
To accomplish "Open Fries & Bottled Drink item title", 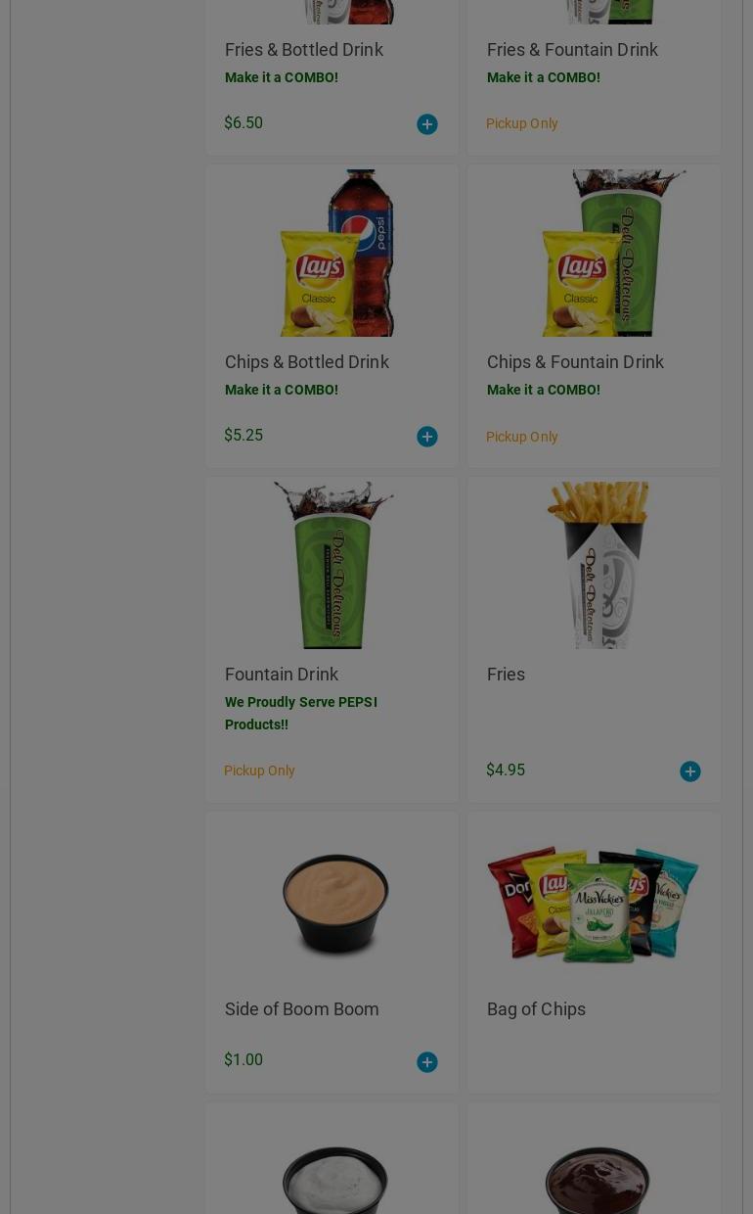I will click(304, 50).
